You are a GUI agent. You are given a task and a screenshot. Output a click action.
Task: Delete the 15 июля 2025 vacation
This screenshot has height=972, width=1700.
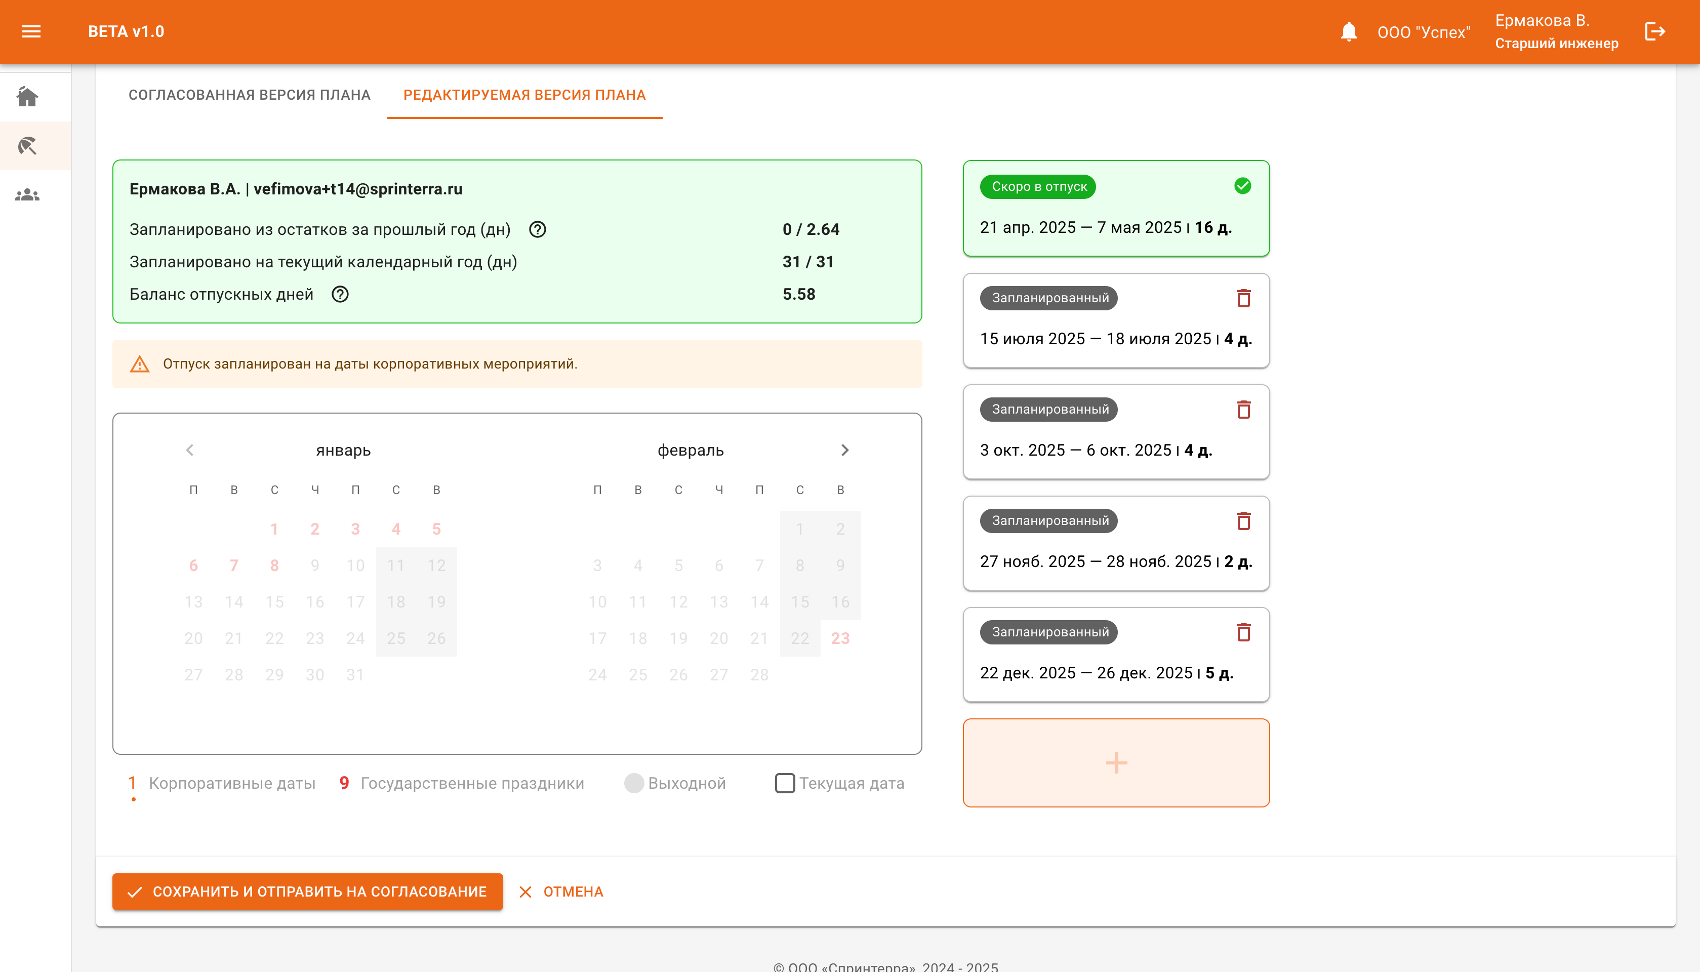point(1243,298)
